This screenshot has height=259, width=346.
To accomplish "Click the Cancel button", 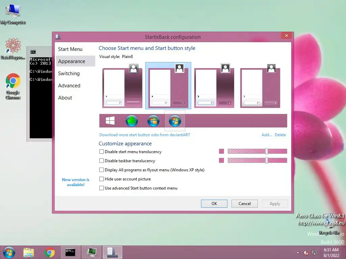I will pyautogui.click(x=245, y=203).
